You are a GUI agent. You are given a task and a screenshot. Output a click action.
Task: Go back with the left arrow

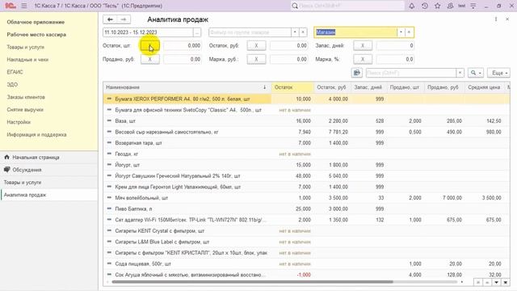click(x=110, y=19)
